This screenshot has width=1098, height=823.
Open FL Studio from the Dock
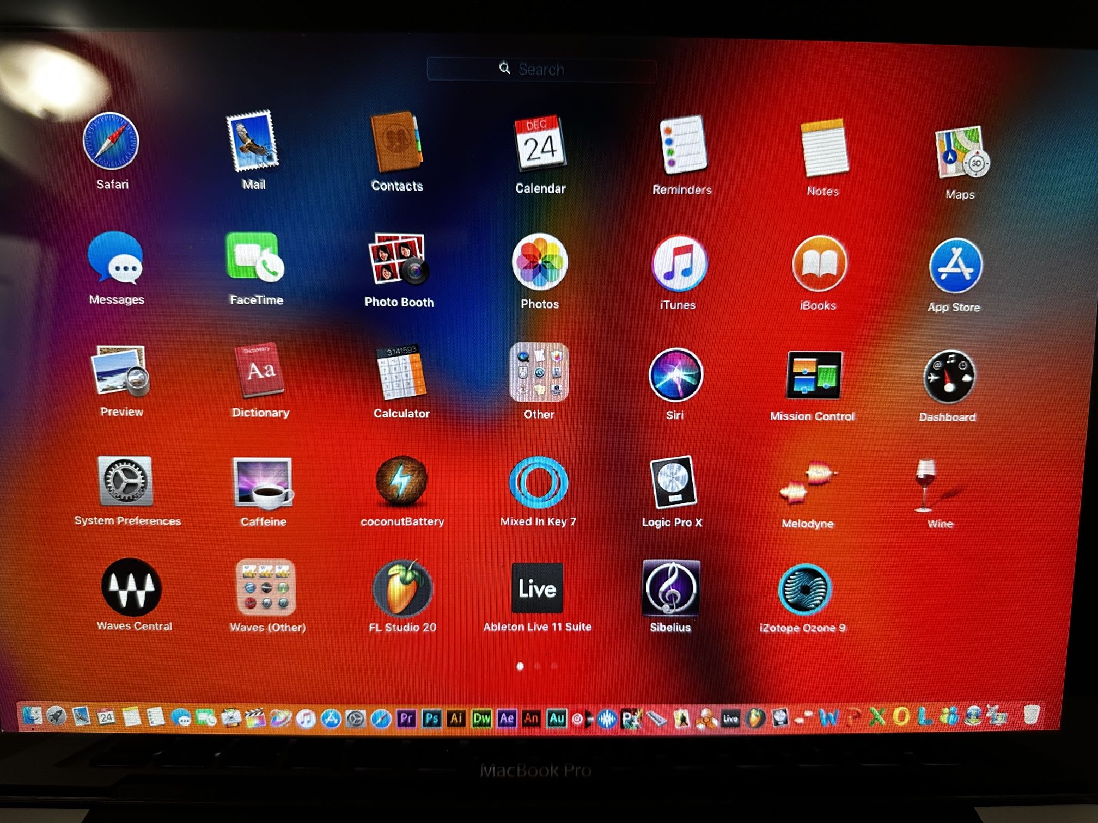click(755, 718)
